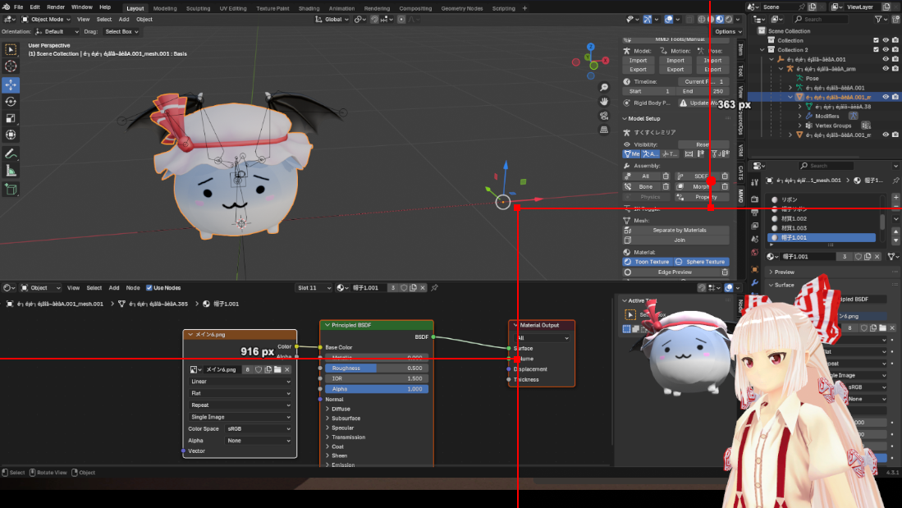Activate the Rotate tool
The height and width of the screenshot is (508, 902).
pos(11,102)
